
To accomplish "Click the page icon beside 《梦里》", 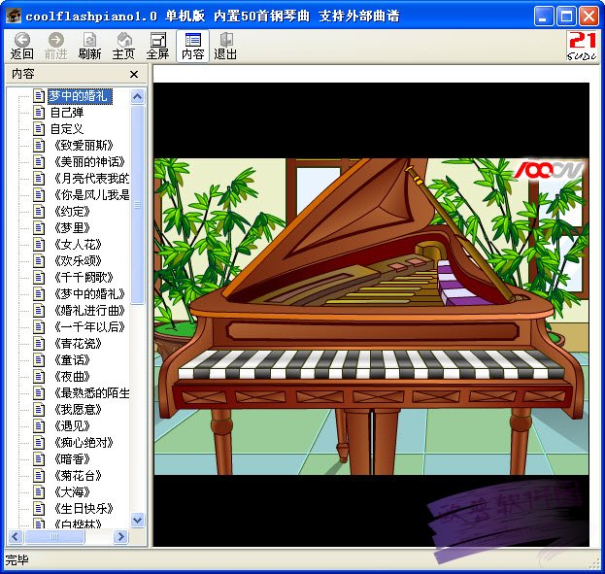I will click(x=39, y=227).
